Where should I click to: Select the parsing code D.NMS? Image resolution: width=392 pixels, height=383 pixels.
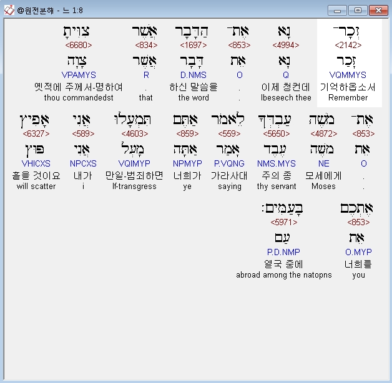(x=194, y=75)
